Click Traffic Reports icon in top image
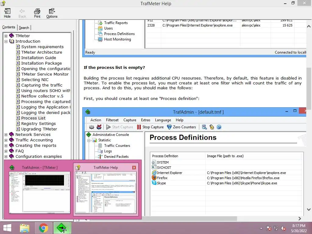 click(100, 23)
